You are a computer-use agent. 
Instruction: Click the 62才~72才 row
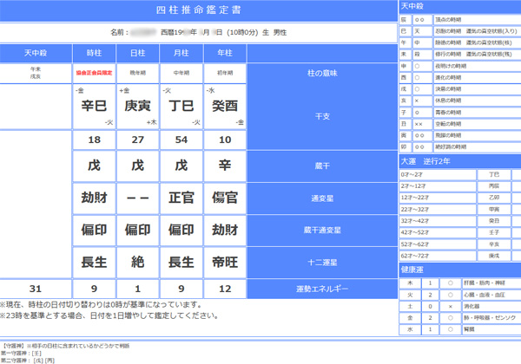pyautogui.click(x=460, y=256)
